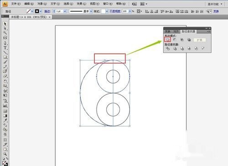Open the 文件 menu

click(x=16, y=4)
